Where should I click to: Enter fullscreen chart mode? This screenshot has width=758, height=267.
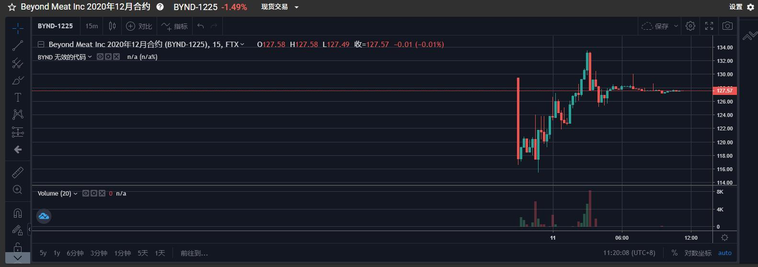click(709, 26)
